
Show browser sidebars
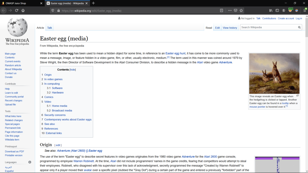(x=277, y=10)
